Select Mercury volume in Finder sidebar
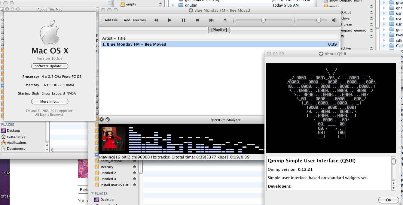The width and height of the screenshot is (403, 205). click(x=107, y=167)
